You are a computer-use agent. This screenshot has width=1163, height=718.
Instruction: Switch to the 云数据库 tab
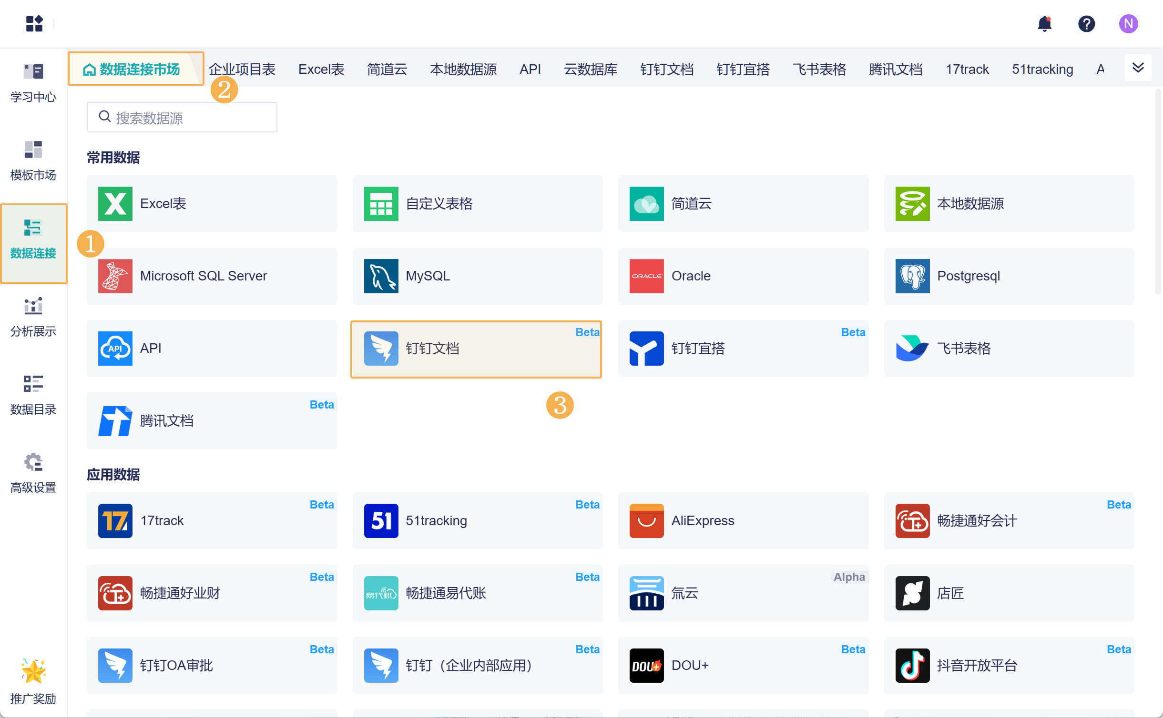[x=591, y=70]
